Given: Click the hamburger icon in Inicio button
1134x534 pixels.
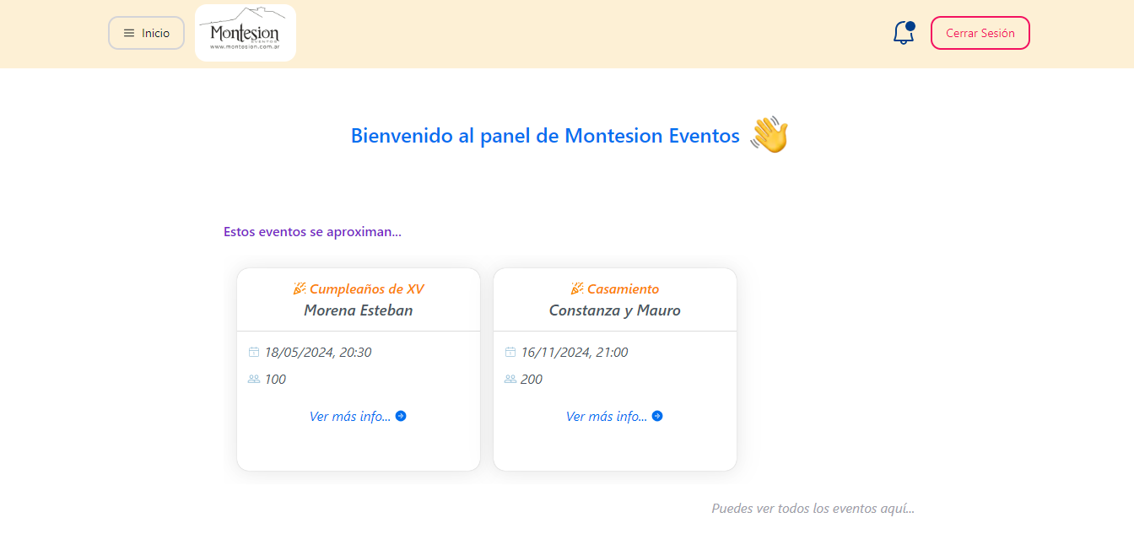Looking at the screenshot, I should (129, 33).
